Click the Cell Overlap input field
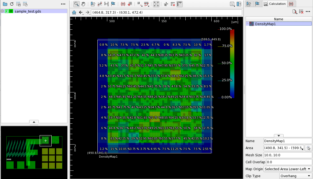This screenshot has height=179, width=313. point(289,162)
